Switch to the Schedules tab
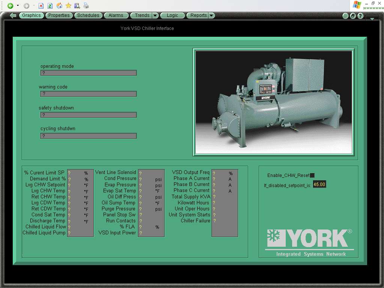The image size is (384, 288). click(88, 15)
